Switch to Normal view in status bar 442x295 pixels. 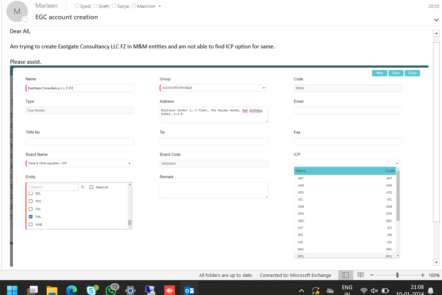[345, 275]
